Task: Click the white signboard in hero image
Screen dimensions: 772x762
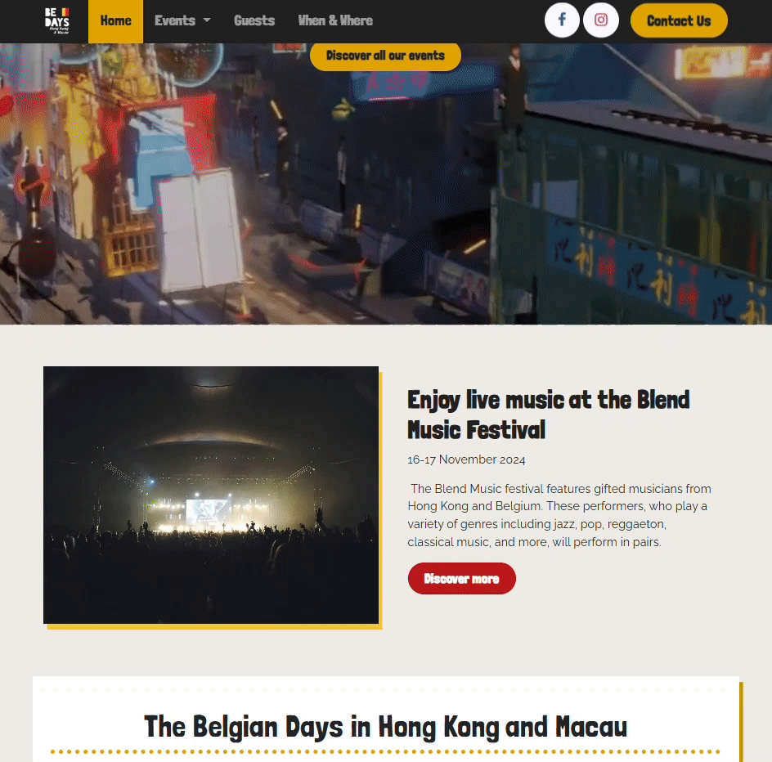Action: pos(200,231)
